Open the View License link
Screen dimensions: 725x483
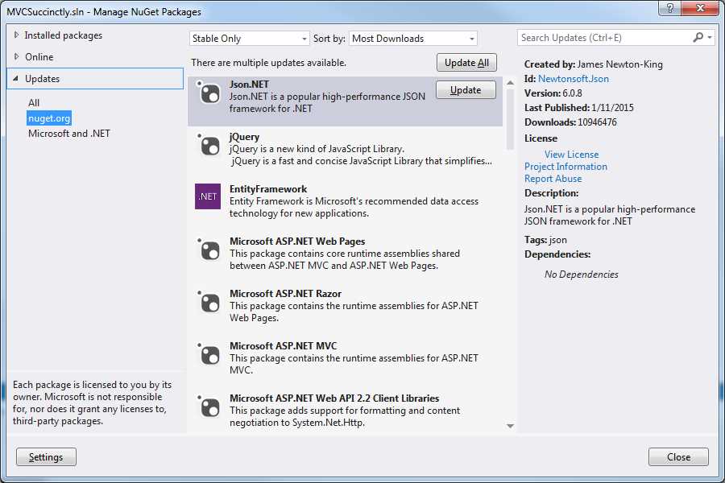click(x=571, y=155)
